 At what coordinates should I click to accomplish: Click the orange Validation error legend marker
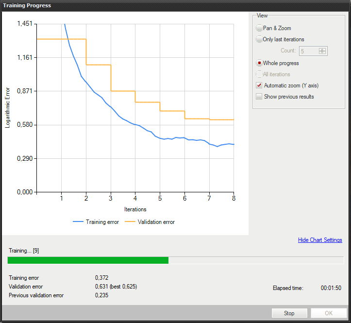[x=131, y=222]
